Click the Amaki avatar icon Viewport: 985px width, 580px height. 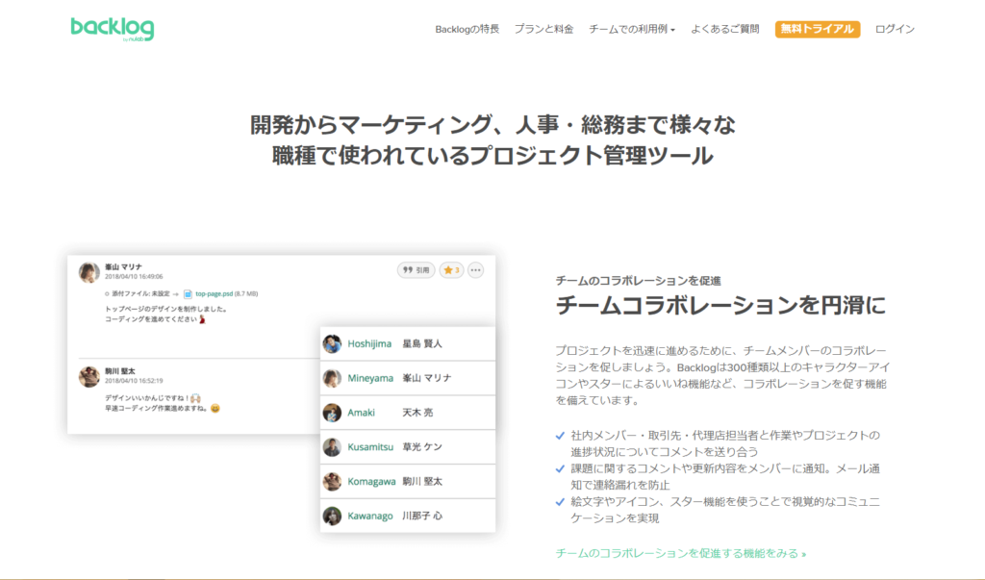pyautogui.click(x=332, y=413)
